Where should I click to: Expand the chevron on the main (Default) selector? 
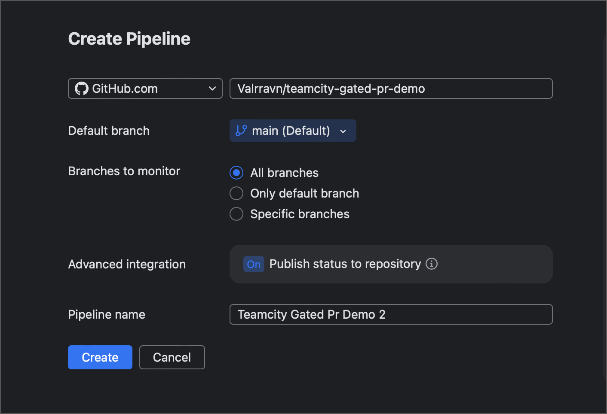click(343, 131)
